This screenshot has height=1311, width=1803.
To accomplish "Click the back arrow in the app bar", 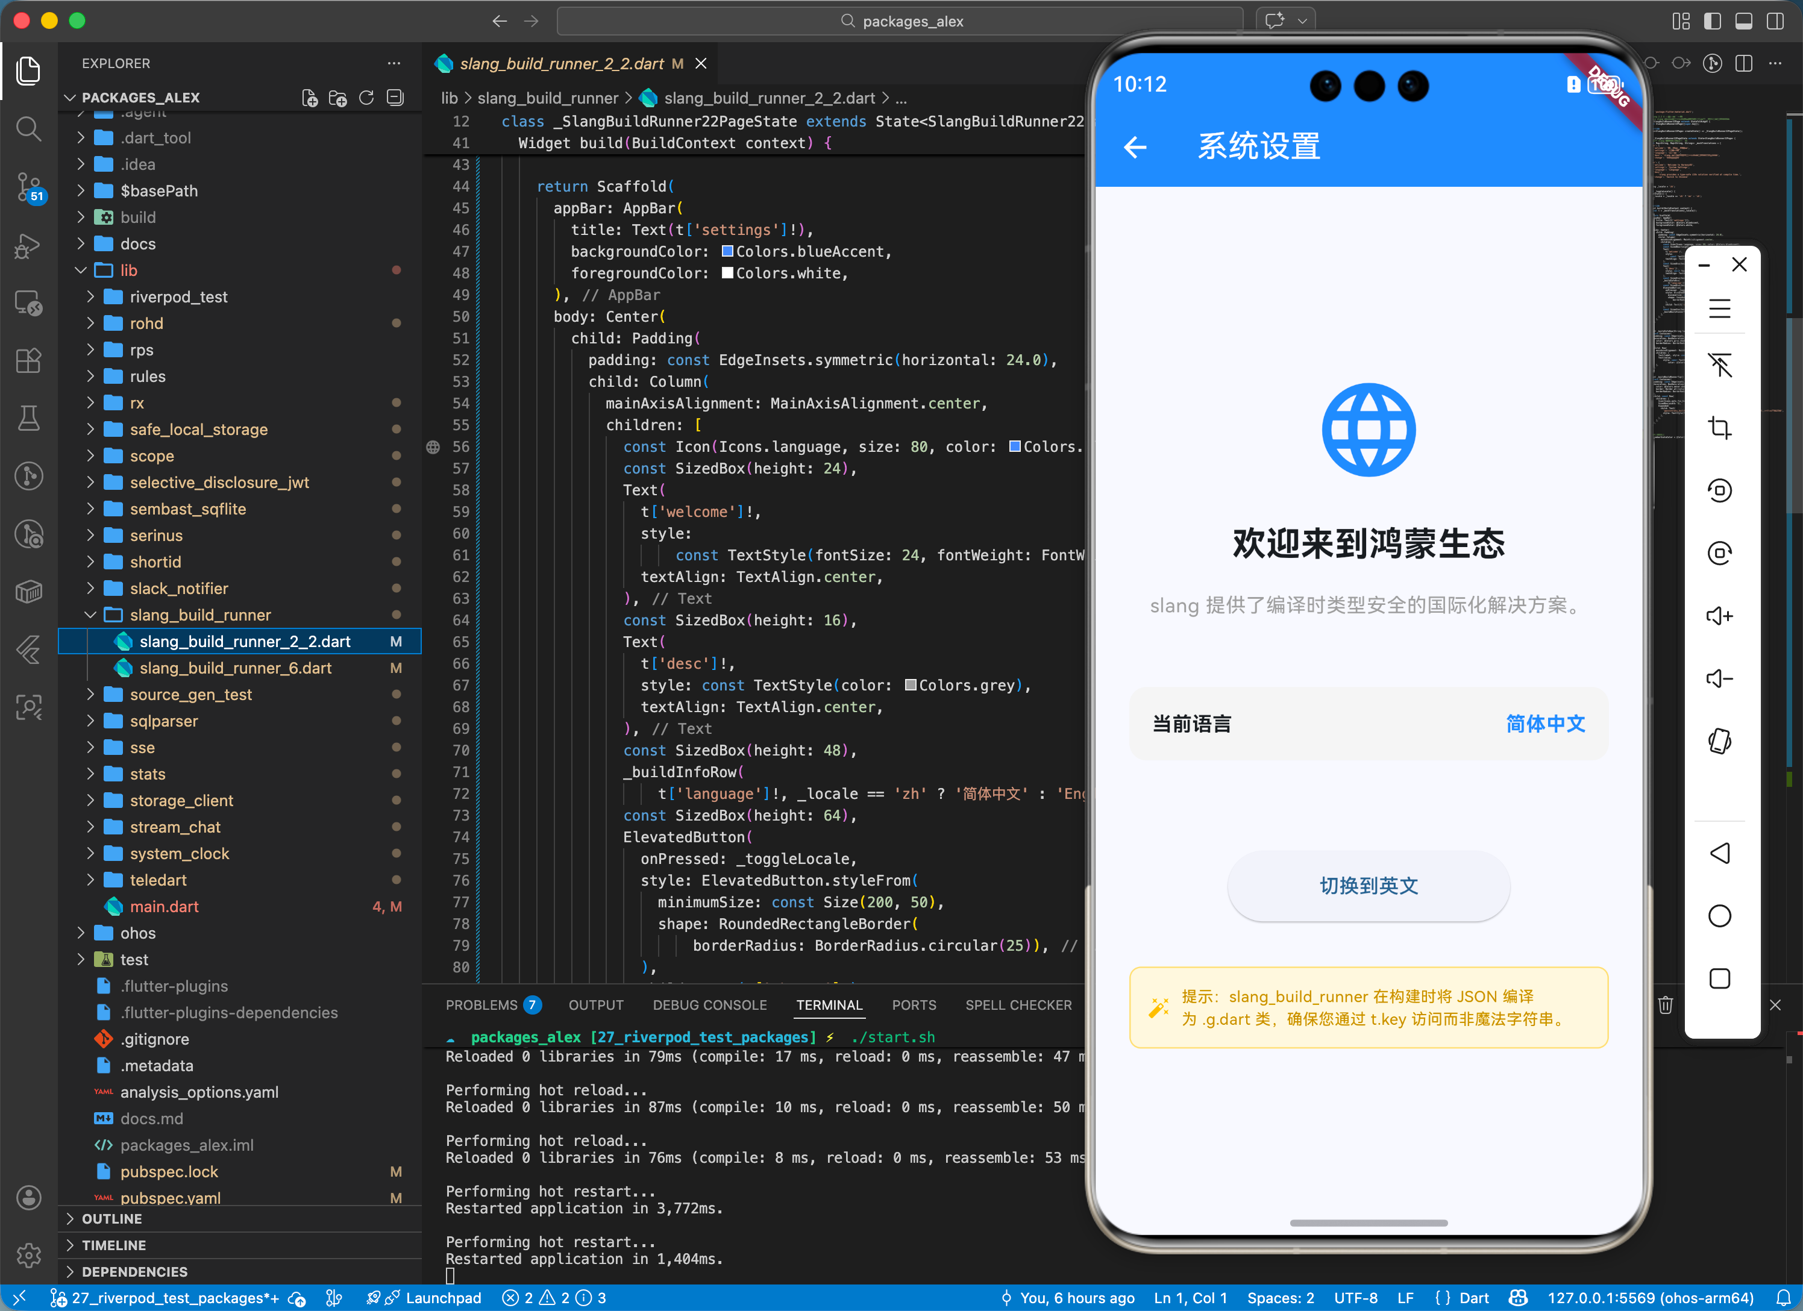I will (x=1135, y=147).
